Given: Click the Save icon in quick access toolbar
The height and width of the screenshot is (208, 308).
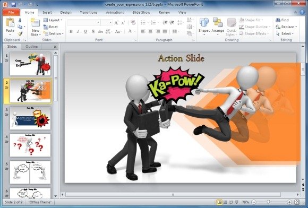Looking at the screenshot, I should (13, 4).
